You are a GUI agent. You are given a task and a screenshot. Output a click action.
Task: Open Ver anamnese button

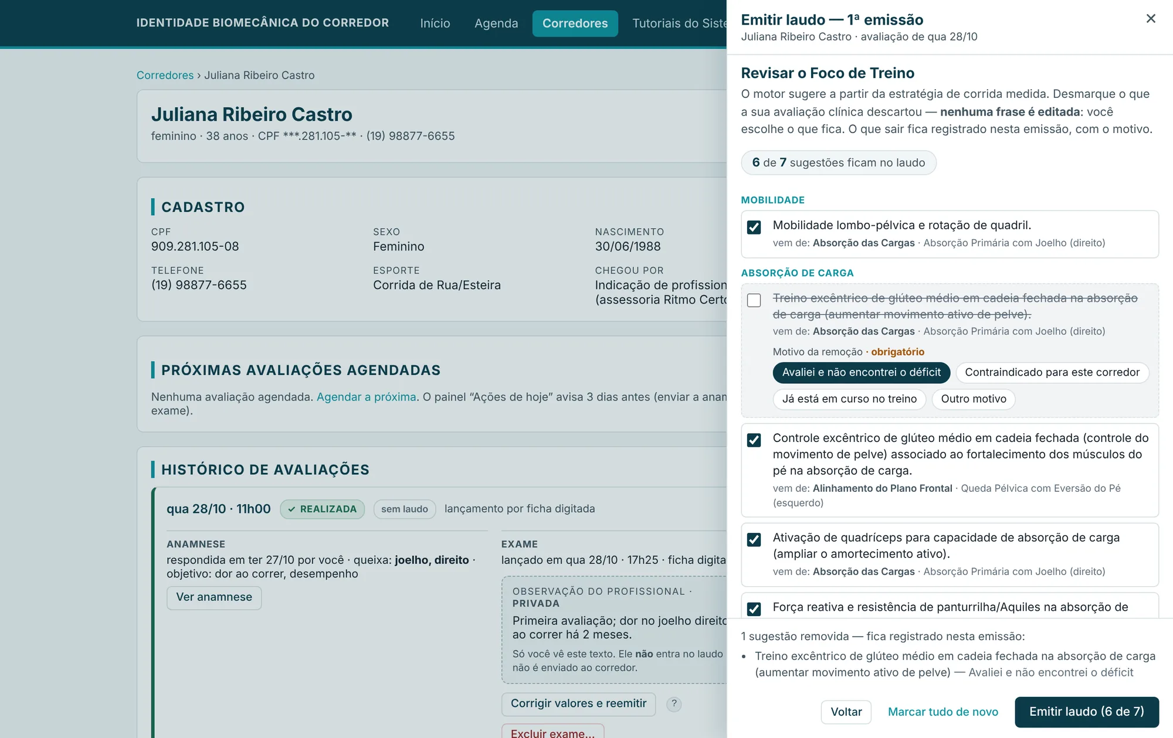[214, 597]
